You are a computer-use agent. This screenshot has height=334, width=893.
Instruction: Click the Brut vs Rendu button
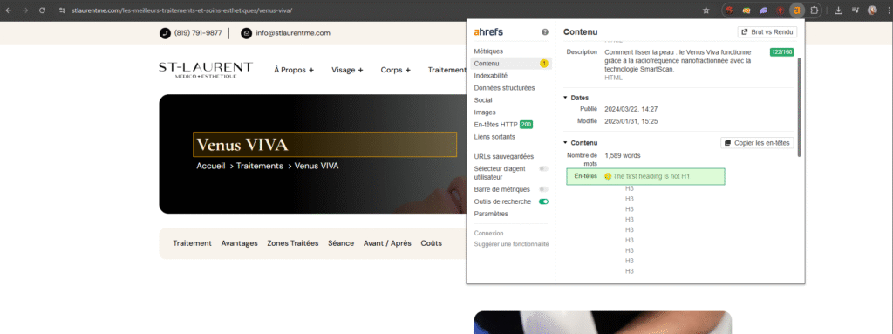click(767, 32)
